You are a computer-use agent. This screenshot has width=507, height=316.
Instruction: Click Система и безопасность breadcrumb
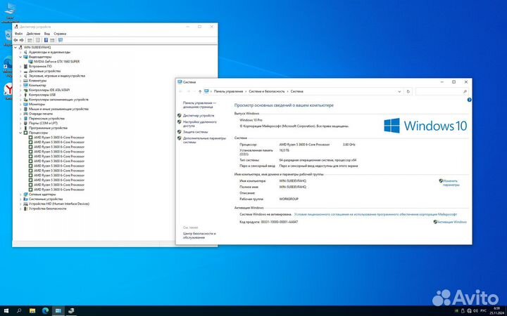pyautogui.click(x=267, y=91)
